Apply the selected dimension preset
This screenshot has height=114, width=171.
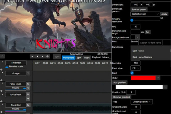coord(164,14)
